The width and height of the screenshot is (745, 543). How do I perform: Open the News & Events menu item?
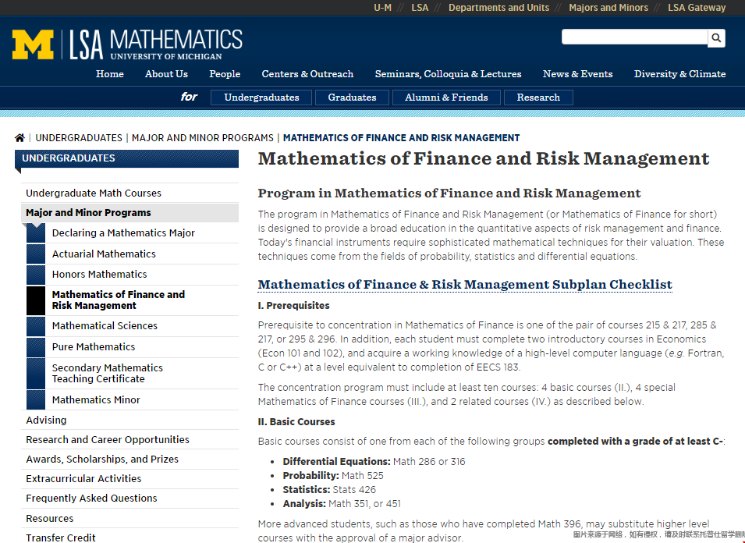click(x=578, y=74)
